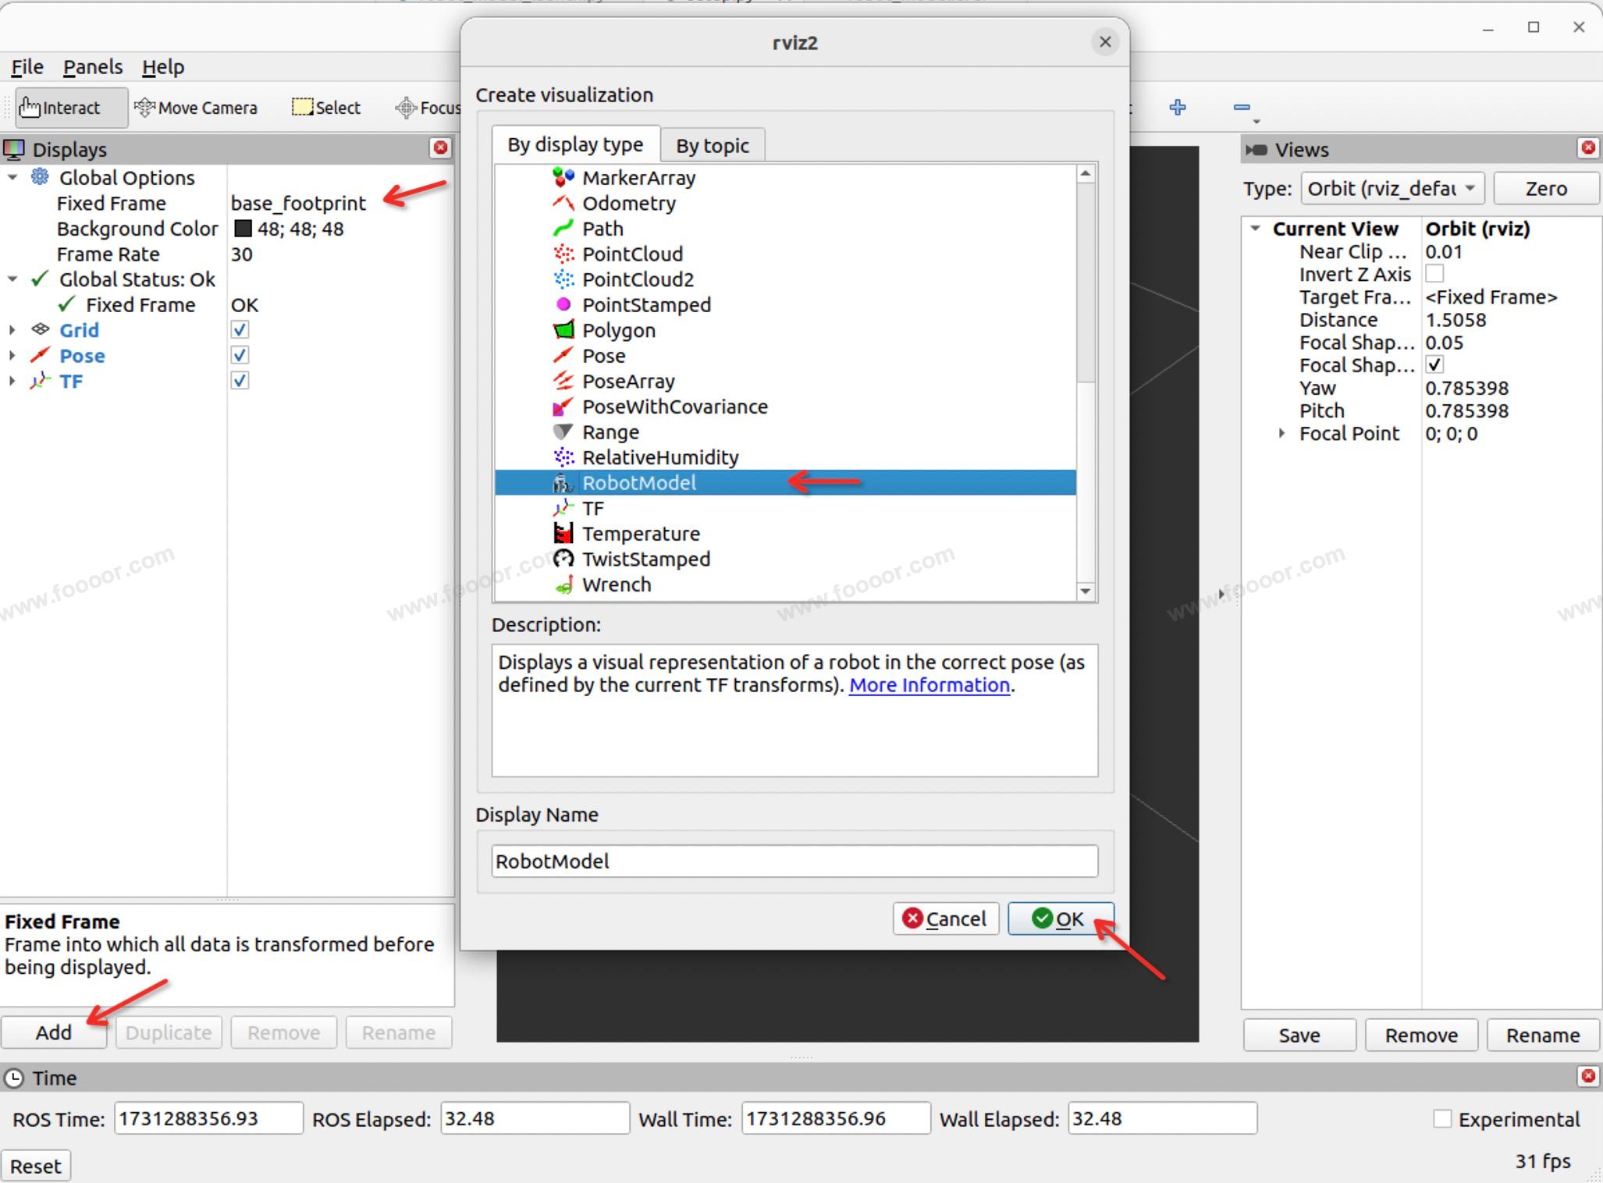Toggle the Invert Z Axis checkbox
The width and height of the screenshot is (1603, 1183).
(x=1434, y=274)
